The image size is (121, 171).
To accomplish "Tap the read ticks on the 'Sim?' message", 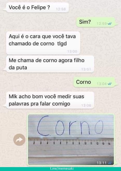I will pos(110,23).
